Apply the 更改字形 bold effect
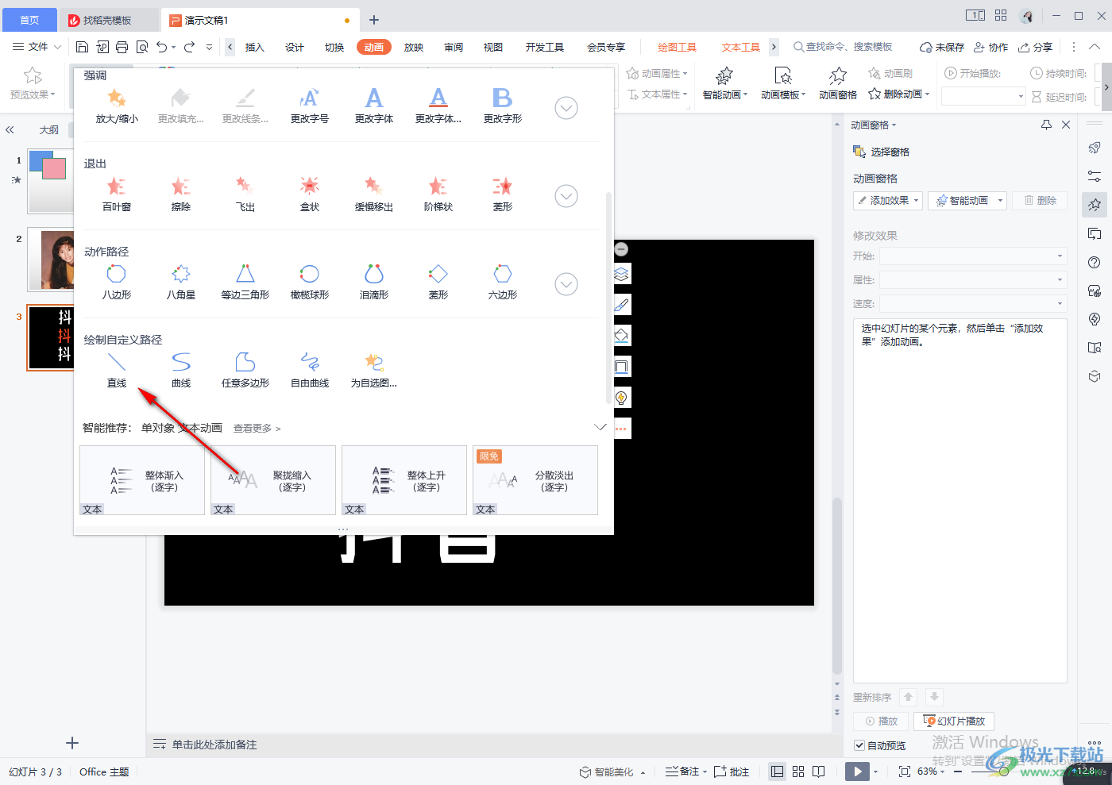 [x=502, y=106]
